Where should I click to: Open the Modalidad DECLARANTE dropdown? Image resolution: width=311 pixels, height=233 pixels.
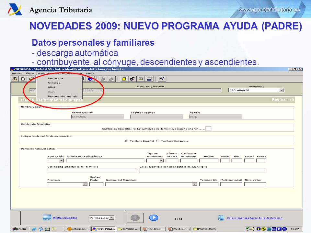(281, 90)
